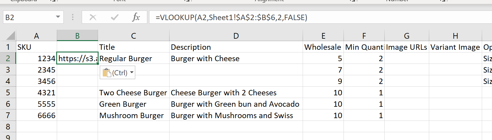
Task: Click the Cancel X icon in formula bar
Action: [93, 17]
